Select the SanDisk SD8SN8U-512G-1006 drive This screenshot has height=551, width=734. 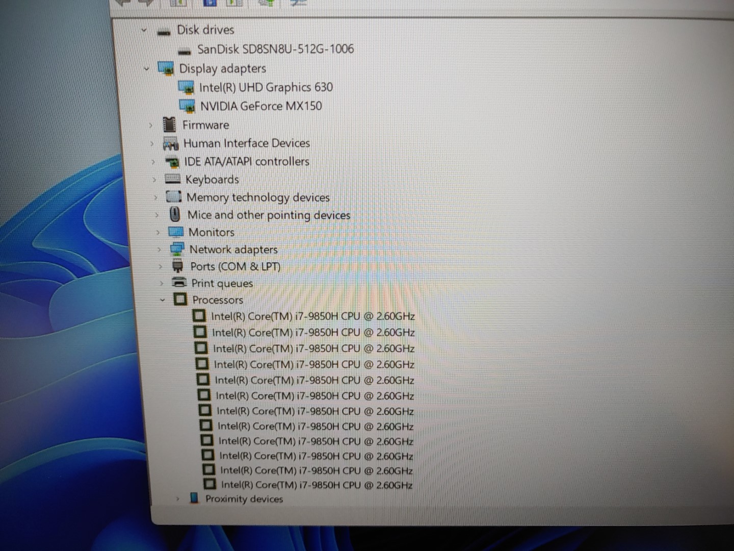click(x=275, y=49)
